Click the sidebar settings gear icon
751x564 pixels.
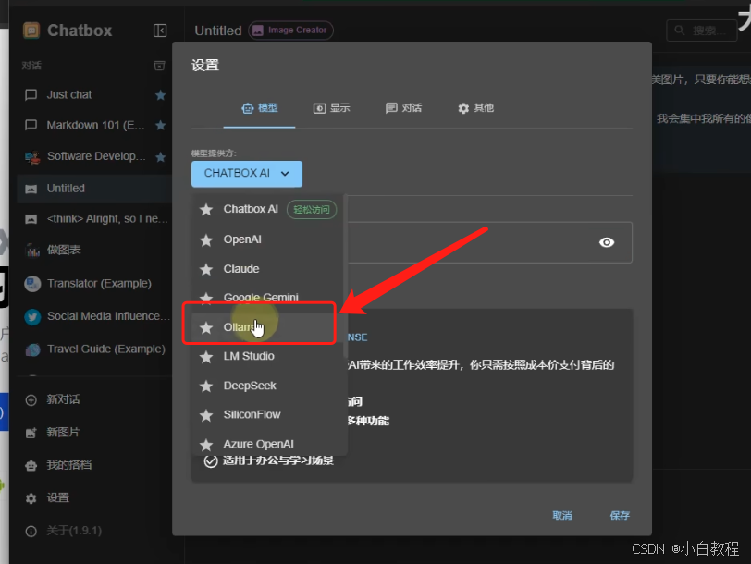click(31, 498)
